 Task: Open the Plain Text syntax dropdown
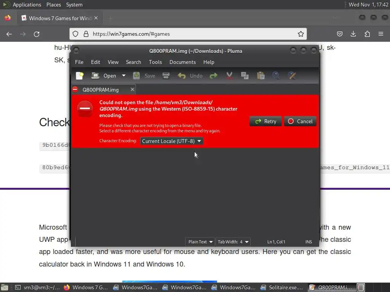(200, 241)
